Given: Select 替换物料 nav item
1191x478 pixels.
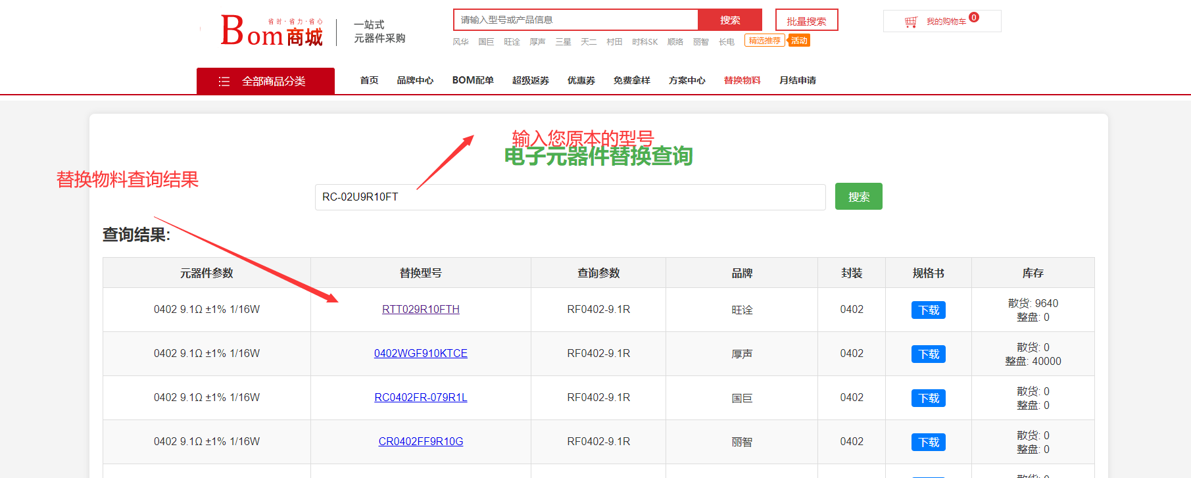Looking at the screenshot, I should [x=742, y=80].
